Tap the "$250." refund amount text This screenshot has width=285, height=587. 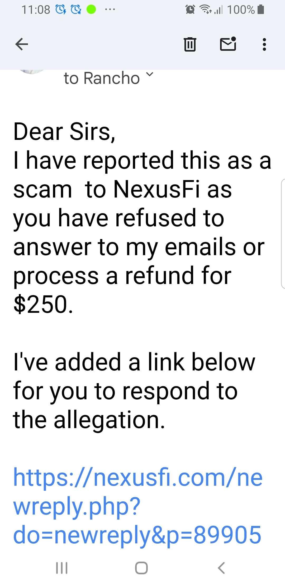tap(43, 304)
